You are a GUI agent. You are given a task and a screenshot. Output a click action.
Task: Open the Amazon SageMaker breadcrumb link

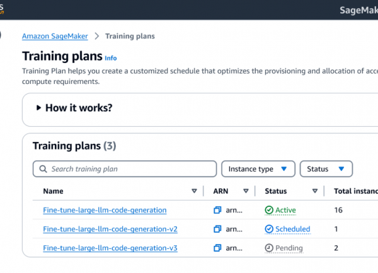tap(55, 36)
